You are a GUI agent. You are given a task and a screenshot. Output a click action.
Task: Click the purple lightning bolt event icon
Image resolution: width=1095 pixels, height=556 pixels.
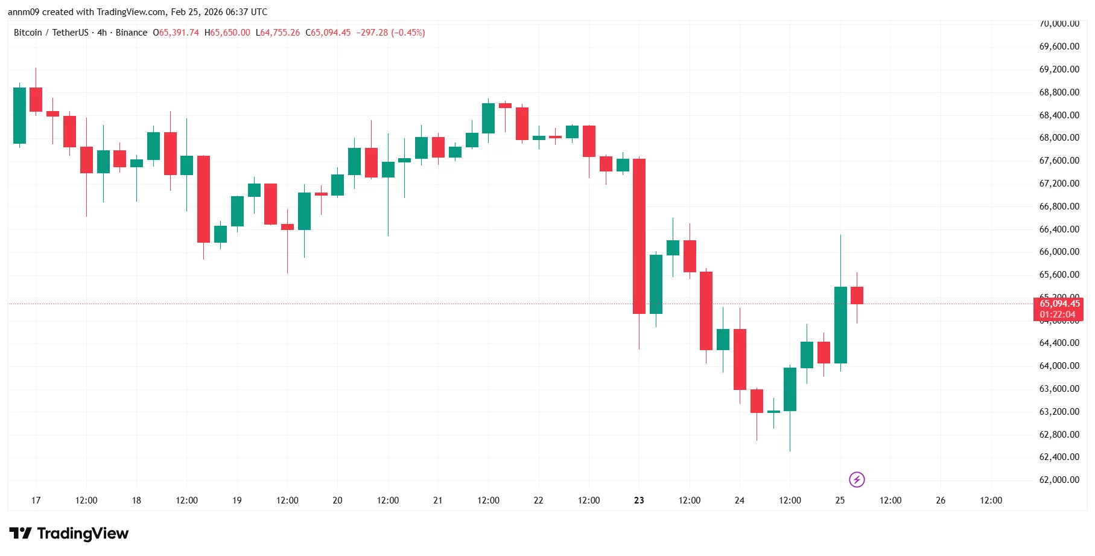857,480
